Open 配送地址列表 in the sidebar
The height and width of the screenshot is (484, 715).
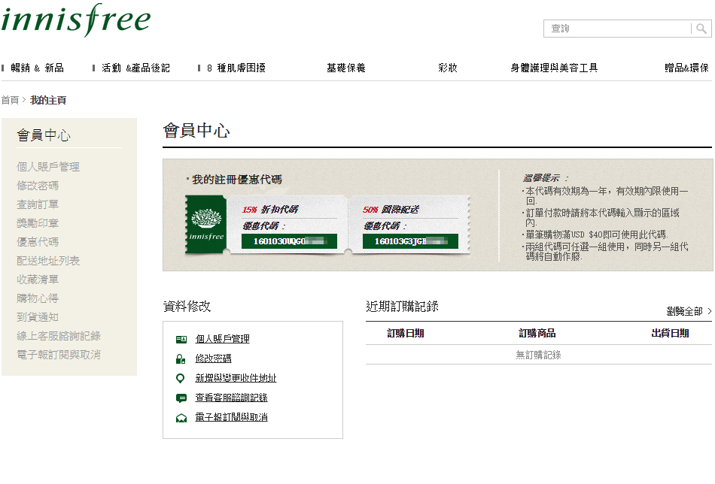pyautogui.click(x=48, y=261)
